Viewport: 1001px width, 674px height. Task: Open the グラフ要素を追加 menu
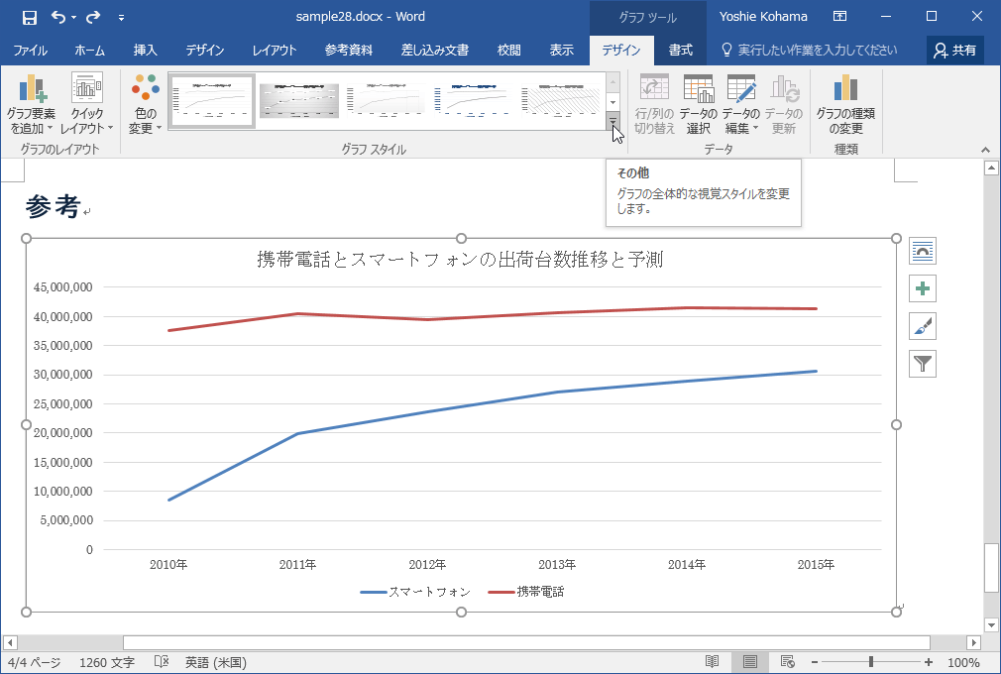[x=31, y=103]
